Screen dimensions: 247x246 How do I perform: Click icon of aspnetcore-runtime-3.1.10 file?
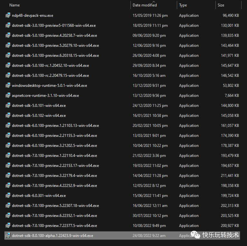[x=8, y=95]
